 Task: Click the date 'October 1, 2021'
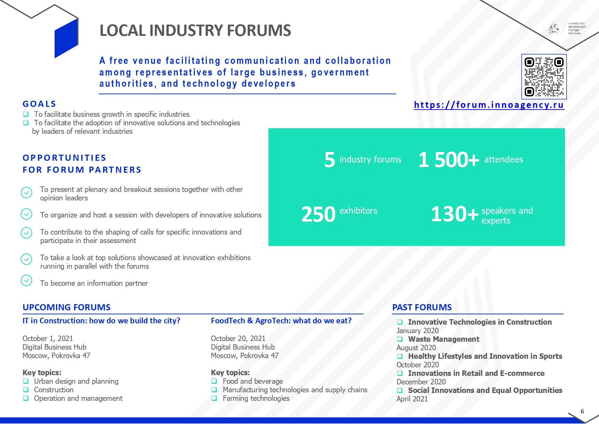tap(48, 338)
